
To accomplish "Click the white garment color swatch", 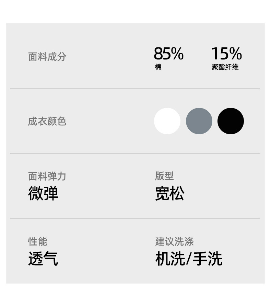I will [x=167, y=121].
